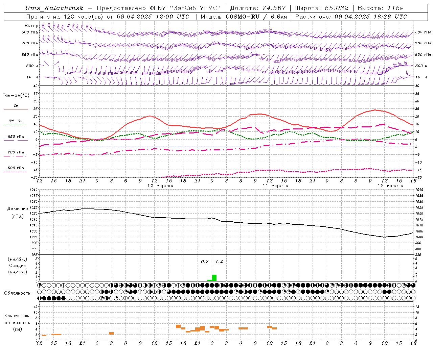Viewport: 433px width, 346px height.
Task: Select the 'Модель COSMO-RU / 6.6км' model label
Action: point(244,17)
